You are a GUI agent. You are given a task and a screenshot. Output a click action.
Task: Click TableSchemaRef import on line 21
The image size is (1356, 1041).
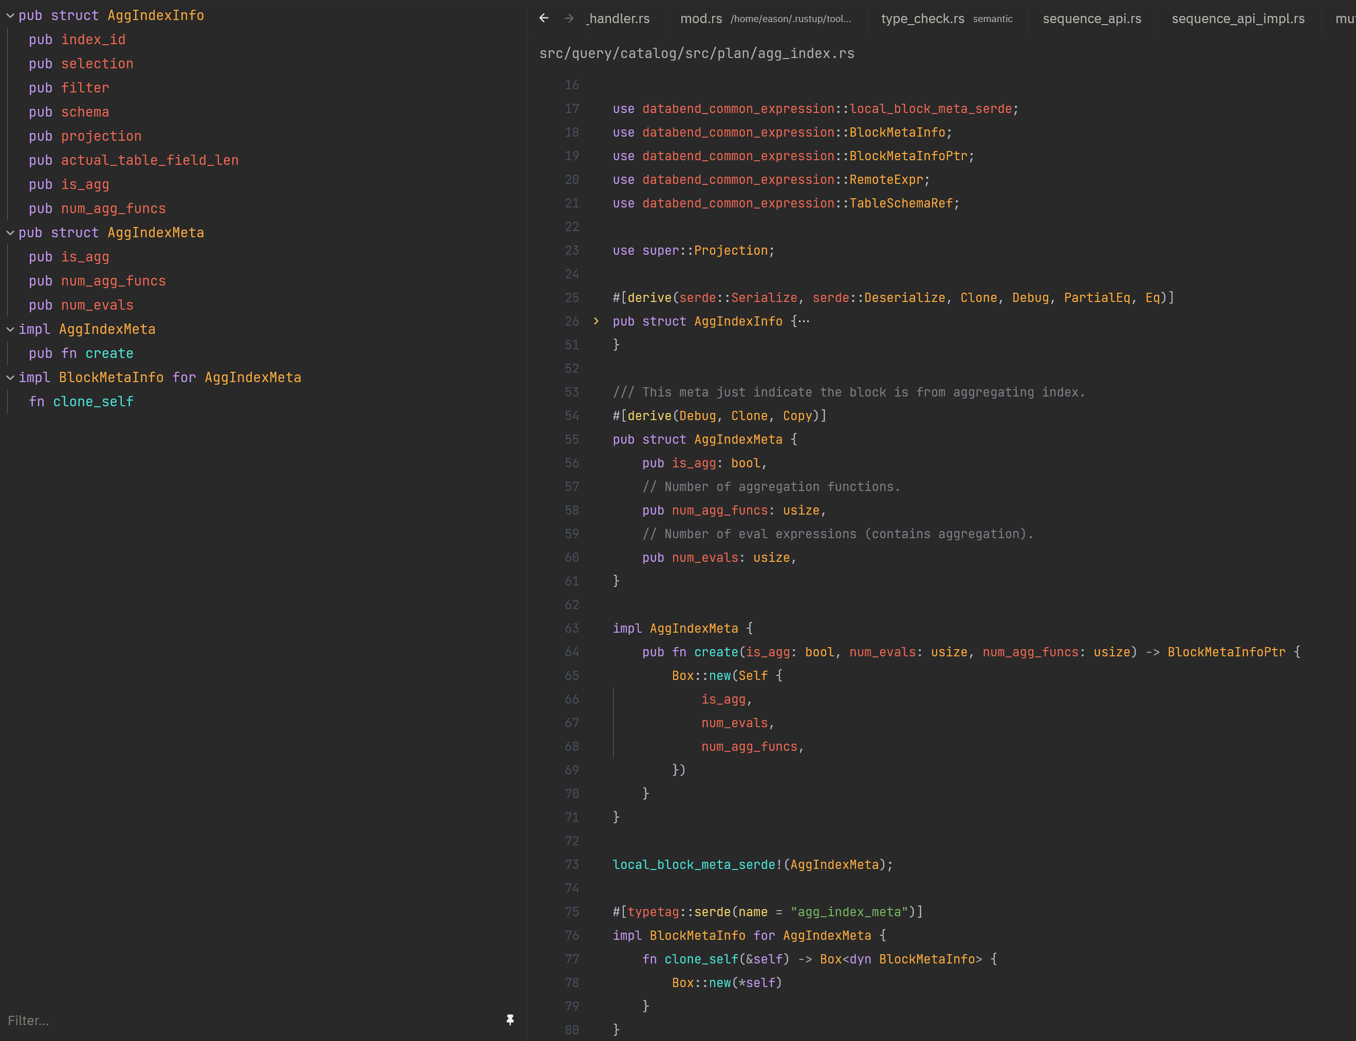tap(901, 203)
